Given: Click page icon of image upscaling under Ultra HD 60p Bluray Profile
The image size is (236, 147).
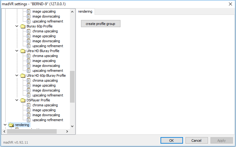Looking at the screenshot, I should coord(28,85).
